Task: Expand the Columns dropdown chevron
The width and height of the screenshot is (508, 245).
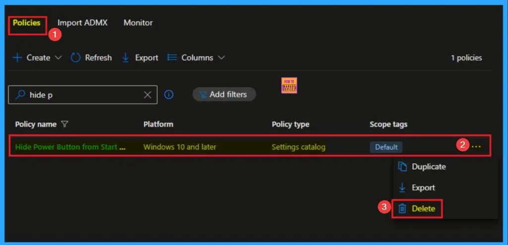Action: pyautogui.click(x=221, y=58)
